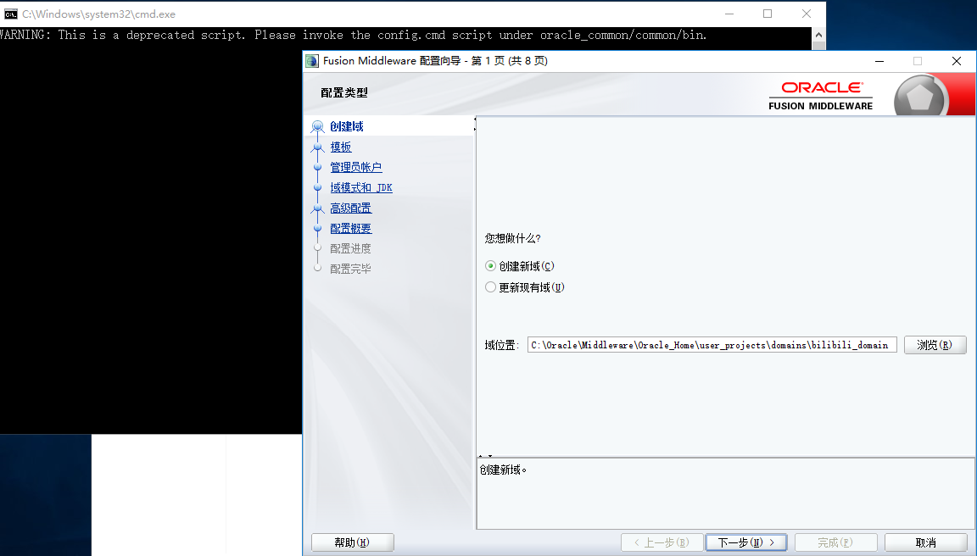Click the 取消 cancel button
977x556 pixels.
pyautogui.click(x=925, y=542)
